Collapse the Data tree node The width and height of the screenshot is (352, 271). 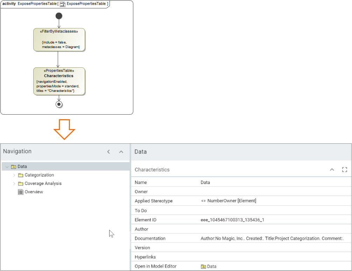click(7, 167)
